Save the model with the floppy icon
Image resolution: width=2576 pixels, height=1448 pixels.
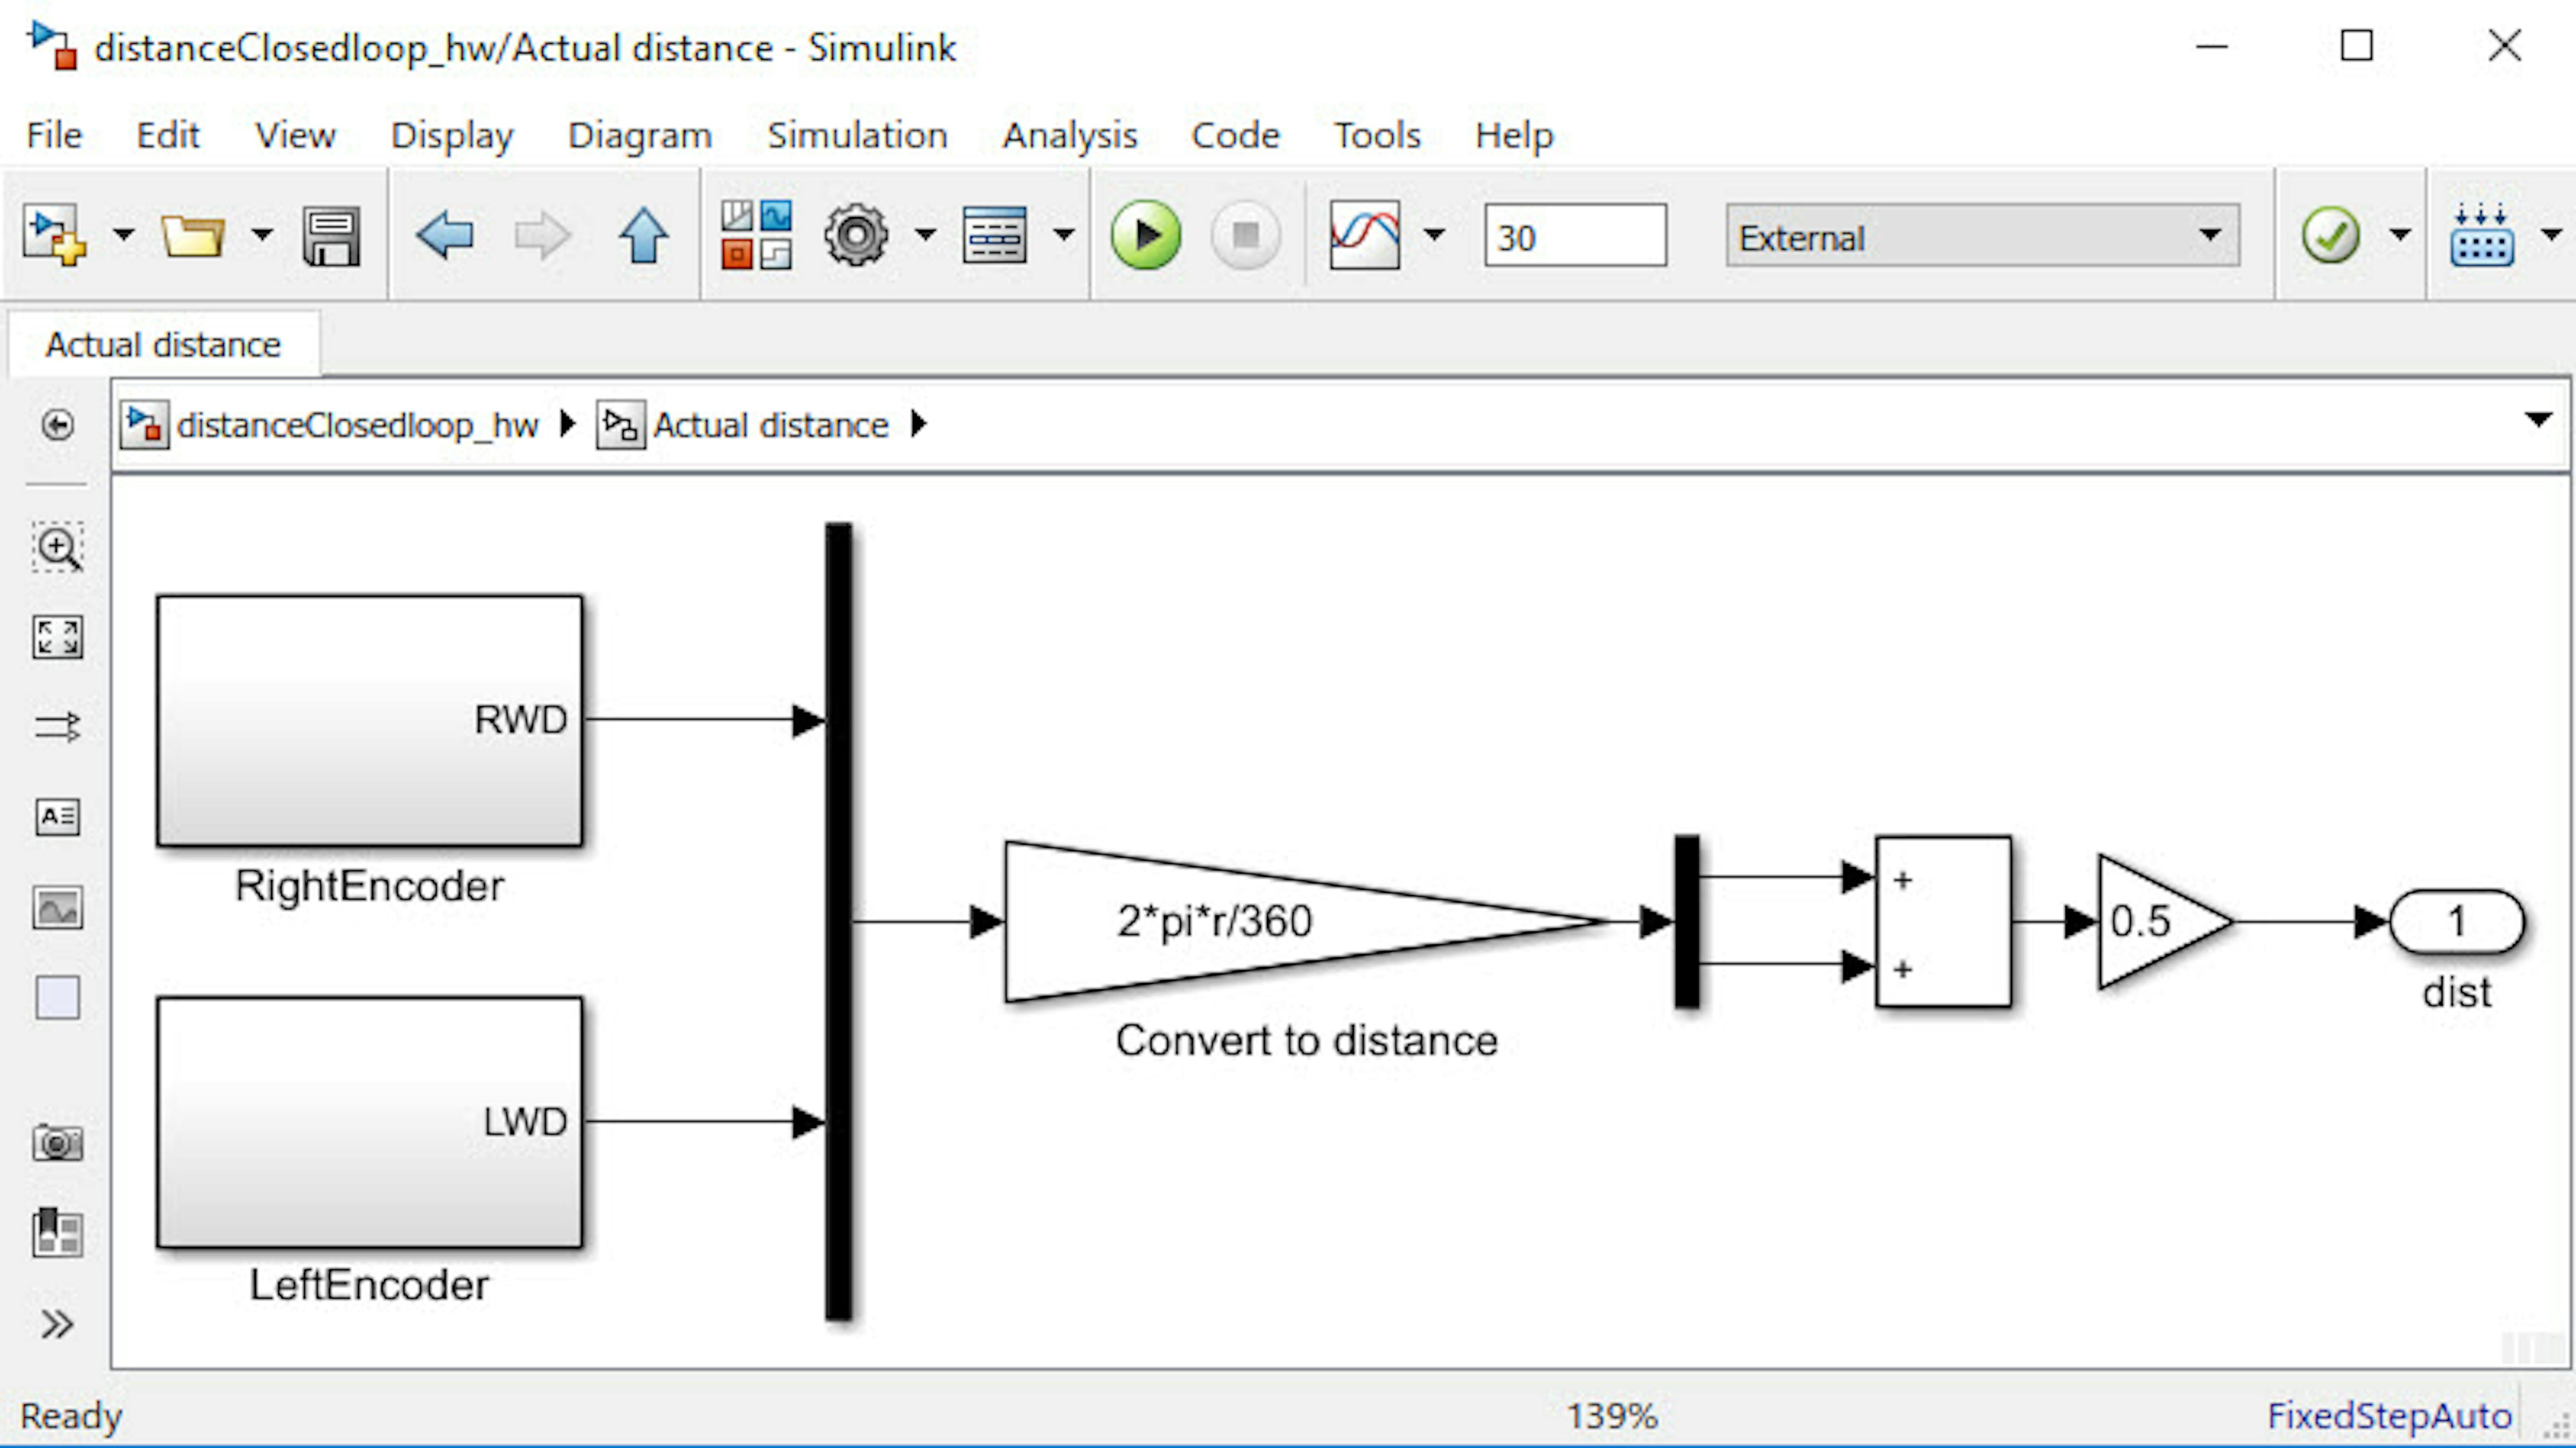pyautogui.click(x=331, y=236)
